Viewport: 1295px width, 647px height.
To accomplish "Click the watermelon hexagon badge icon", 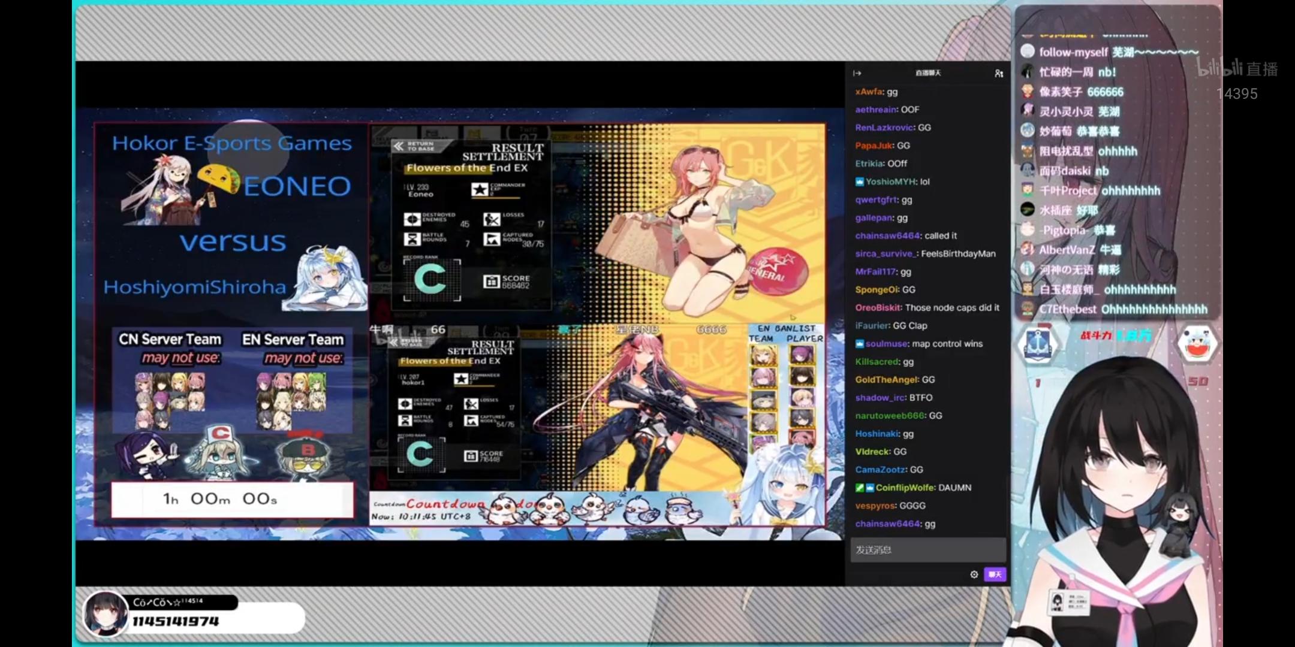I will [x=1197, y=344].
